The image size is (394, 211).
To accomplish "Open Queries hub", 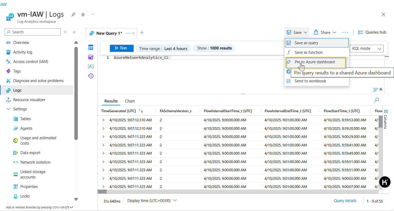I will click(372, 32).
